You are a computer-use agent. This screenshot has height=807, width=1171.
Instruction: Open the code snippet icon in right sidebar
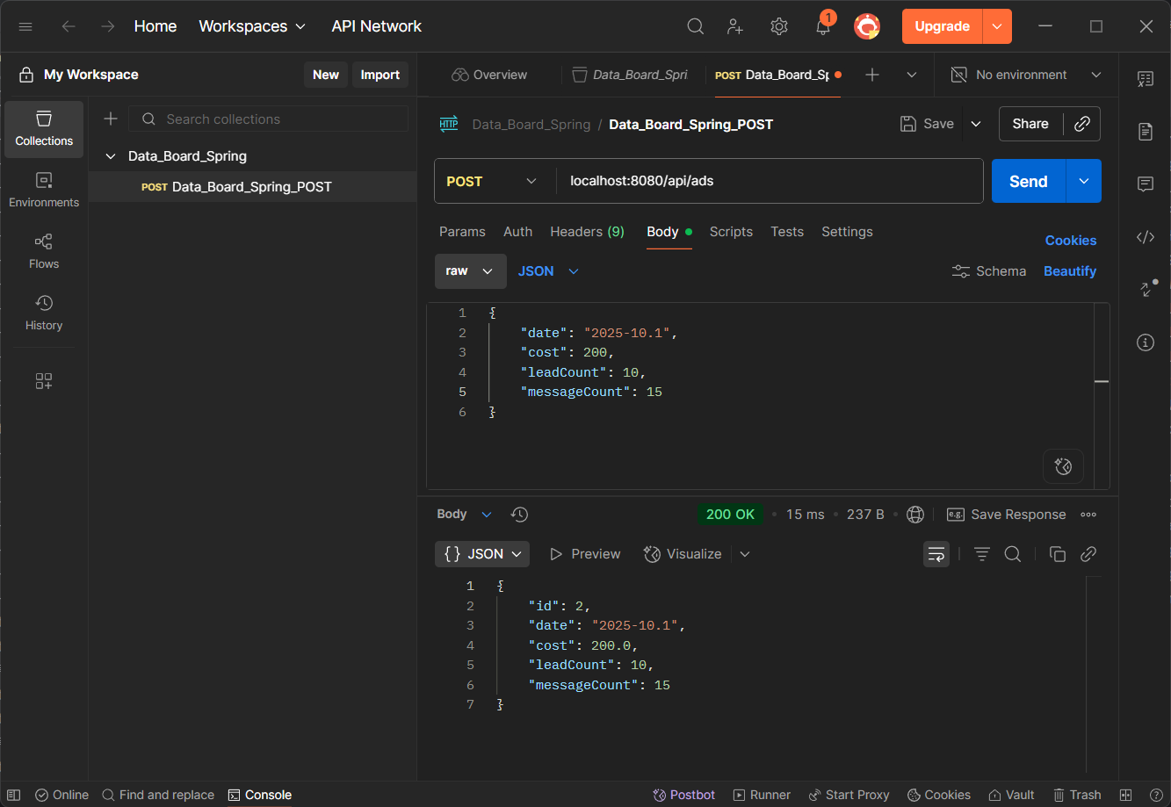click(1146, 237)
